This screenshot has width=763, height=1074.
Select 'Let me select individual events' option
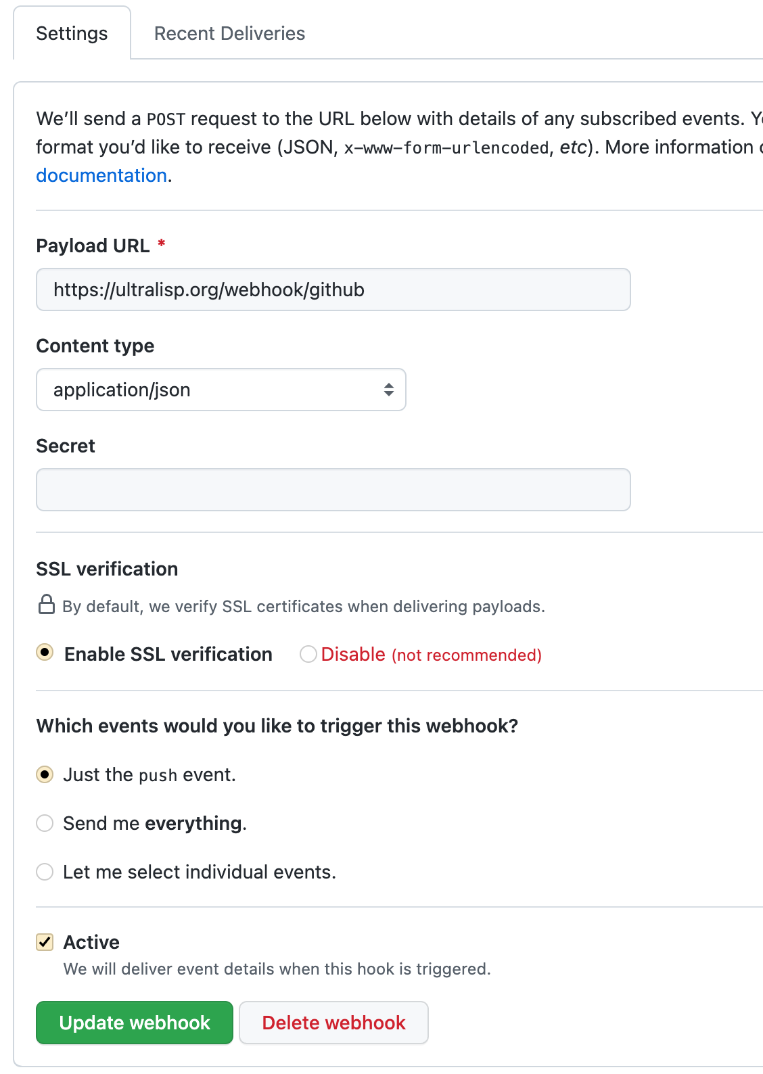(x=44, y=872)
